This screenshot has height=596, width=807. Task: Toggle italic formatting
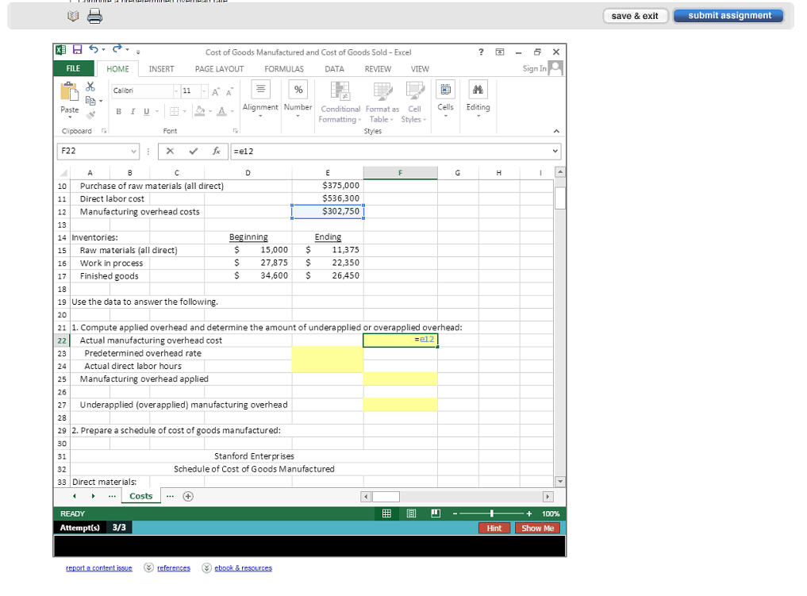(x=133, y=112)
